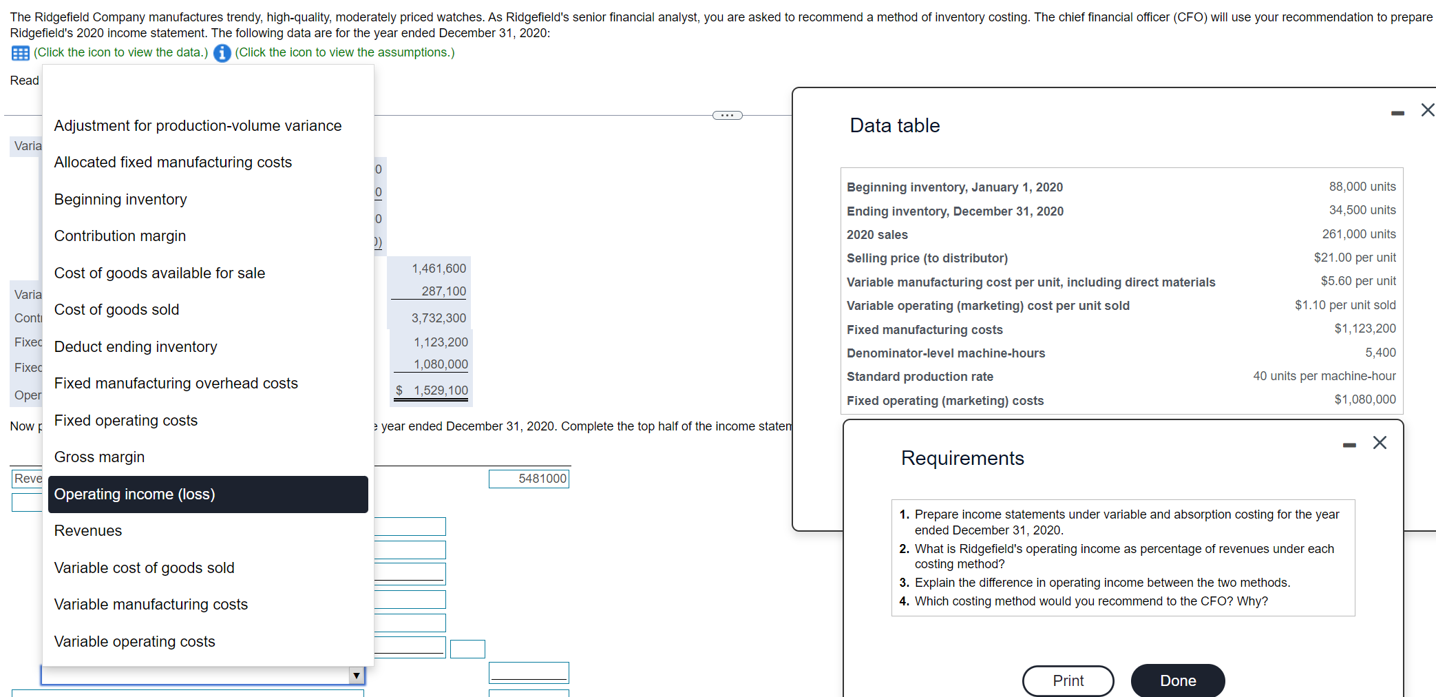The image size is (1436, 697).
Task: Click the 261,000 units sales value
Action: tap(1359, 234)
